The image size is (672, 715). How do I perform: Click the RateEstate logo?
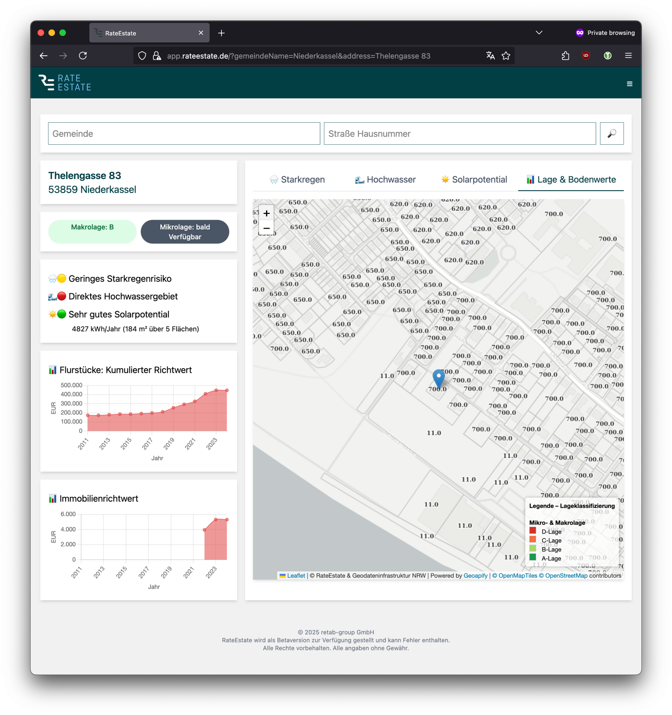tap(65, 83)
